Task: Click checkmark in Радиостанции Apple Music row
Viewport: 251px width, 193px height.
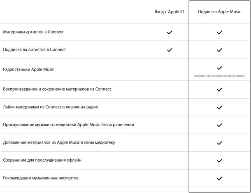Action: tap(219, 68)
